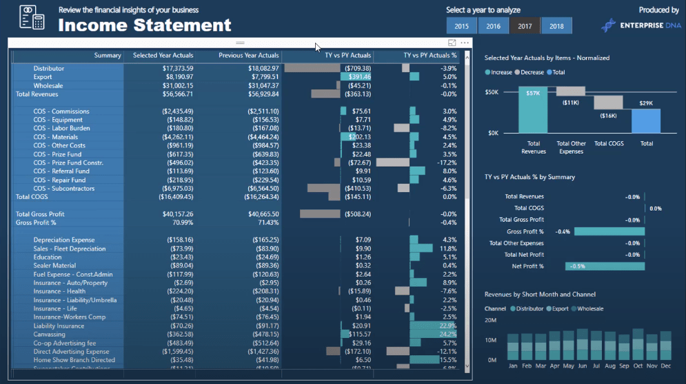Select Canvassing row label

(x=49, y=334)
